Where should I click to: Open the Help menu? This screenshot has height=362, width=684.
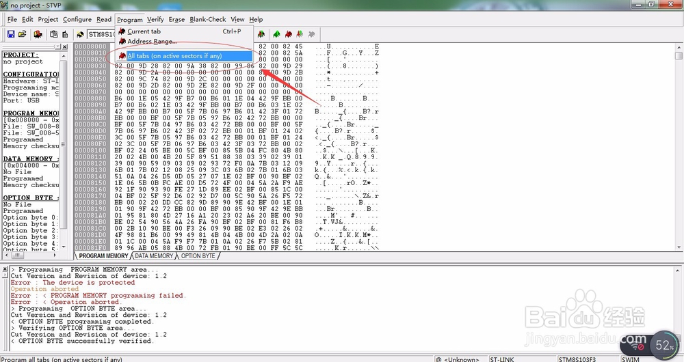pyautogui.click(x=256, y=19)
